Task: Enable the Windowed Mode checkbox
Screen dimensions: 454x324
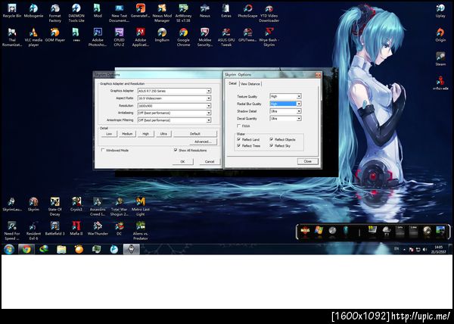Action: coord(102,151)
